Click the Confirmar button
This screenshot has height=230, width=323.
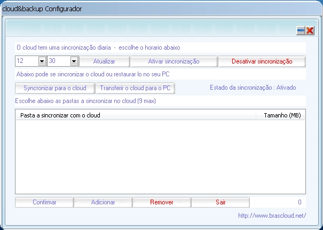tap(44, 202)
